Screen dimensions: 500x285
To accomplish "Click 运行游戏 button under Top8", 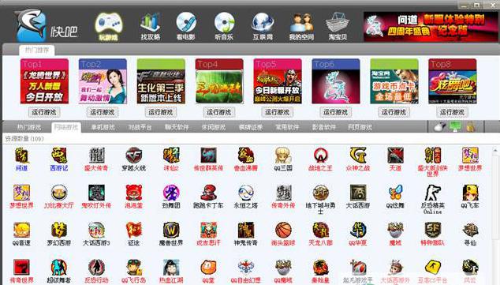I will [x=452, y=112].
